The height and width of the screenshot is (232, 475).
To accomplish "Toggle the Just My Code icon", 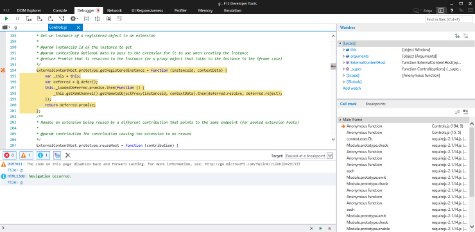I will click(108, 19).
